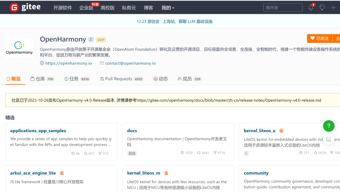
Task: Click the C language tag on kernel_liteos_a
Action: 246,153
